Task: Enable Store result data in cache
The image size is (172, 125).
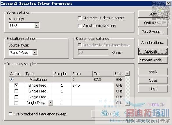Action: pos(80,18)
